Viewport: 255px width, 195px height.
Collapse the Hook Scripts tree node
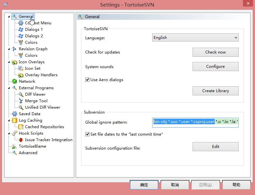point(9,133)
